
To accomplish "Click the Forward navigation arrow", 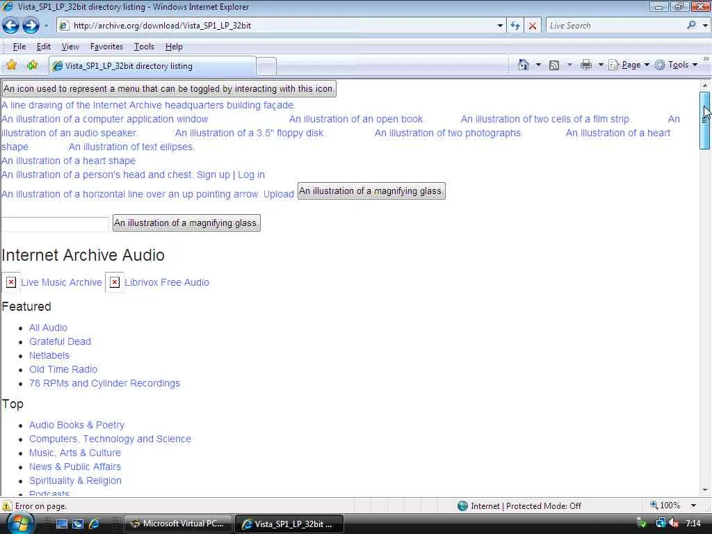I will click(x=31, y=26).
